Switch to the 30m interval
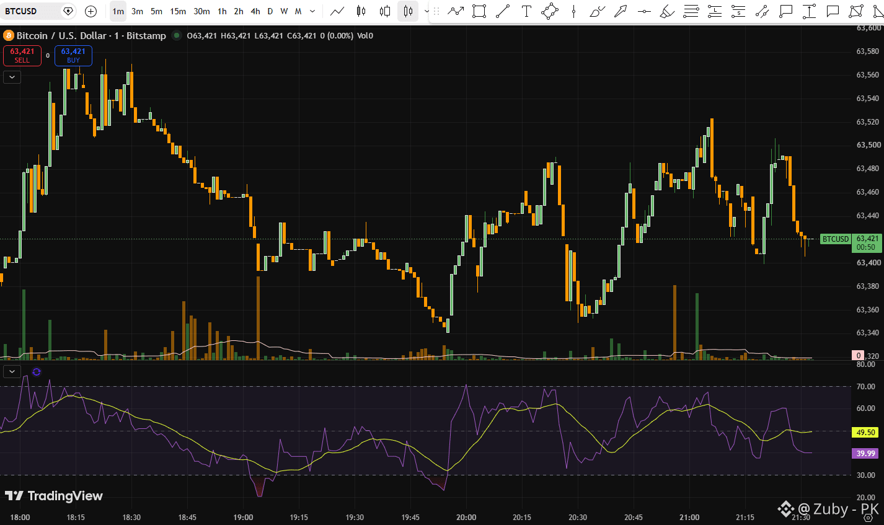 pyautogui.click(x=201, y=11)
